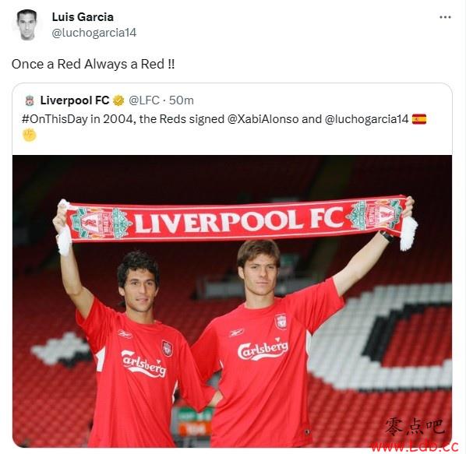This screenshot has height=454, width=466.
Task: Click the 'Once a Red Always a Red' text
Action: tap(93, 64)
